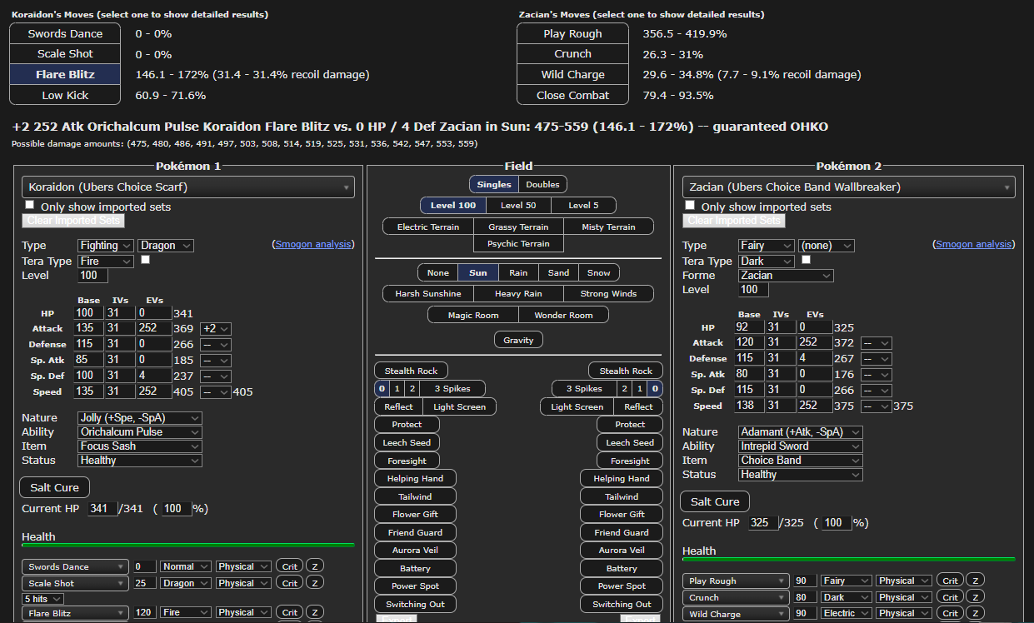1034x623 pixels.
Task: Set 3 Spikes on Koraidon's side
Action: click(452, 388)
